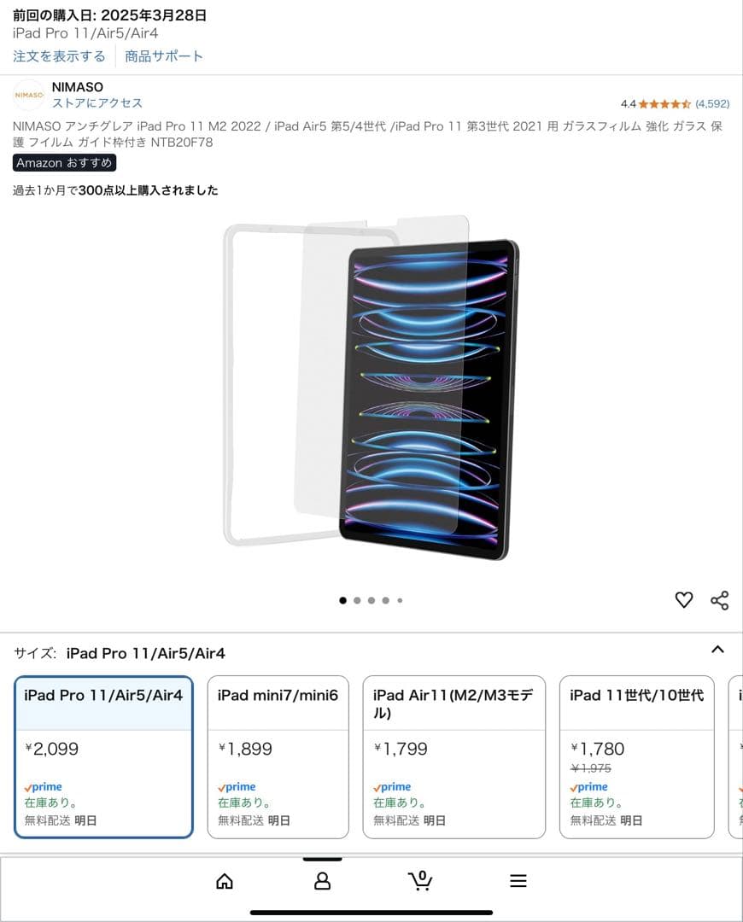
Task: Open the hamburger menu icon
Action: tap(518, 881)
